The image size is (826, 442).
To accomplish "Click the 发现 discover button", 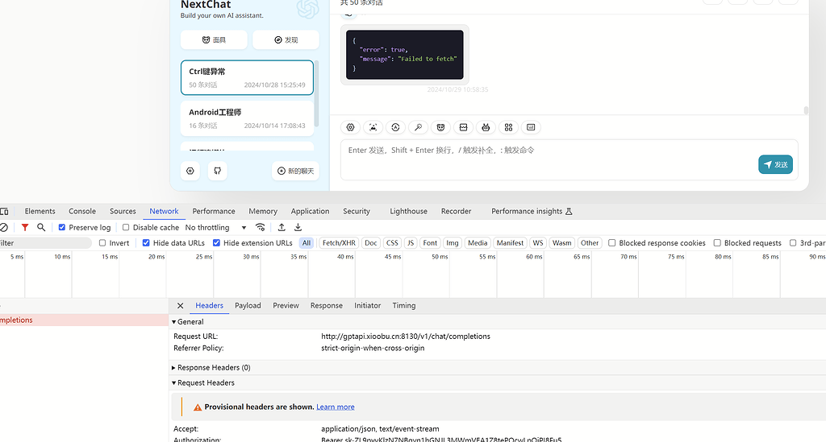I will point(286,40).
